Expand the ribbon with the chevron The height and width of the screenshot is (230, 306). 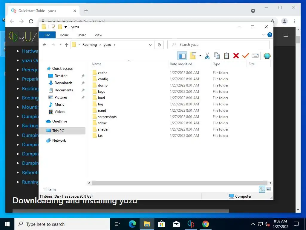coord(263,35)
